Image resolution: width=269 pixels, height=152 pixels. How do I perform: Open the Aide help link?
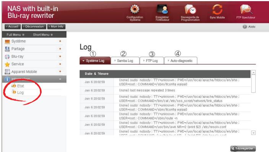click(252, 27)
